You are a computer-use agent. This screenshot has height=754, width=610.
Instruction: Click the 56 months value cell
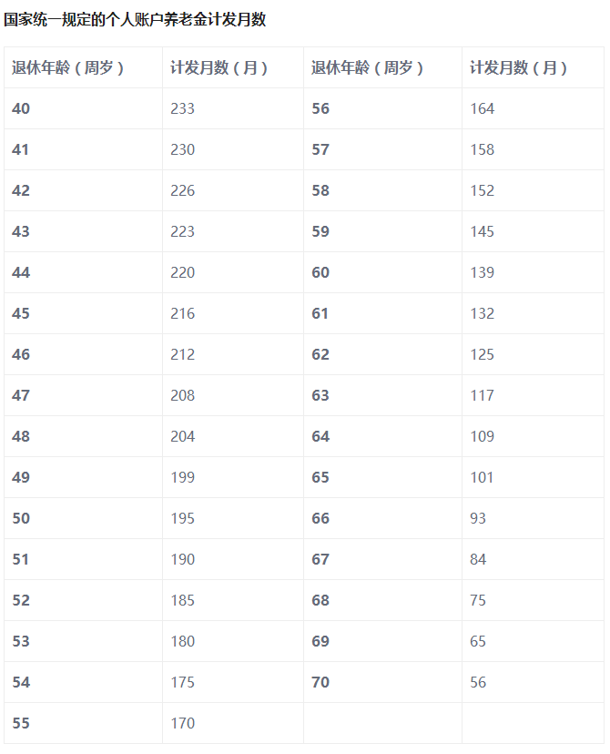478,682
